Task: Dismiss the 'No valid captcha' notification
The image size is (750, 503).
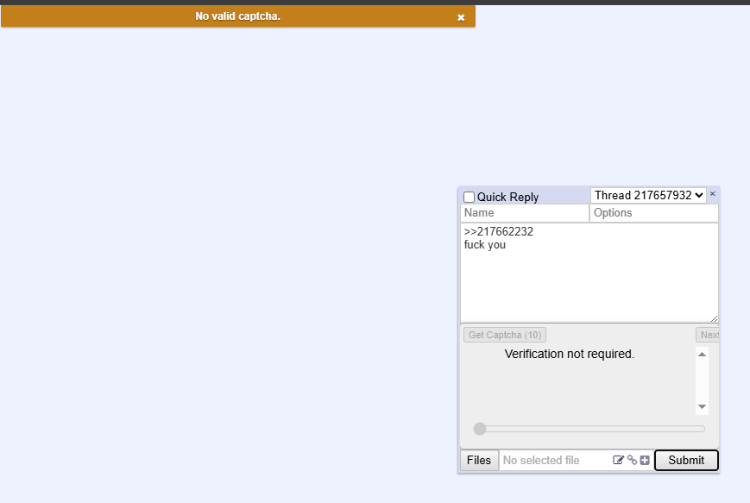Action: pos(461,18)
